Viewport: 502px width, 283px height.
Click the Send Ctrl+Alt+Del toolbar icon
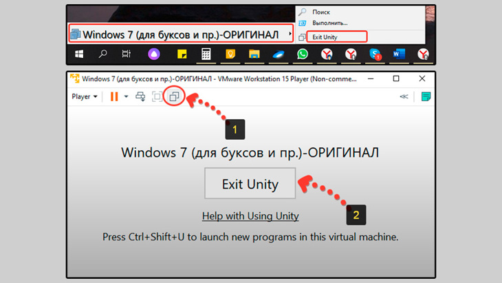pos(140,96)
